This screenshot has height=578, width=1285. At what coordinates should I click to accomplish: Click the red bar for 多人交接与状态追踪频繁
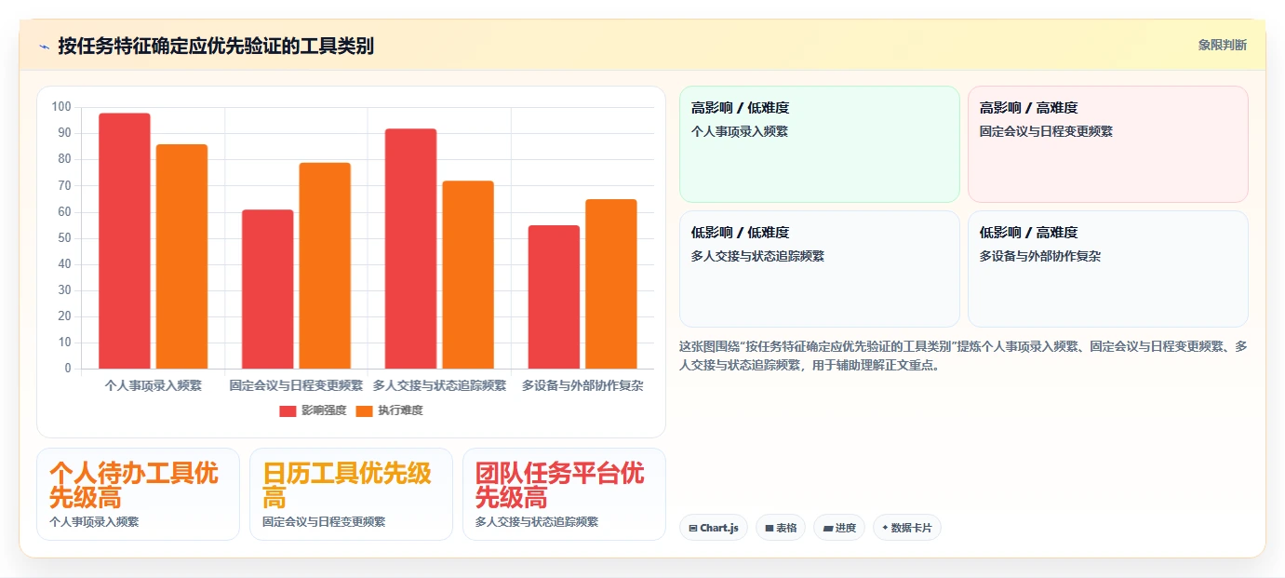coord(410,249)
